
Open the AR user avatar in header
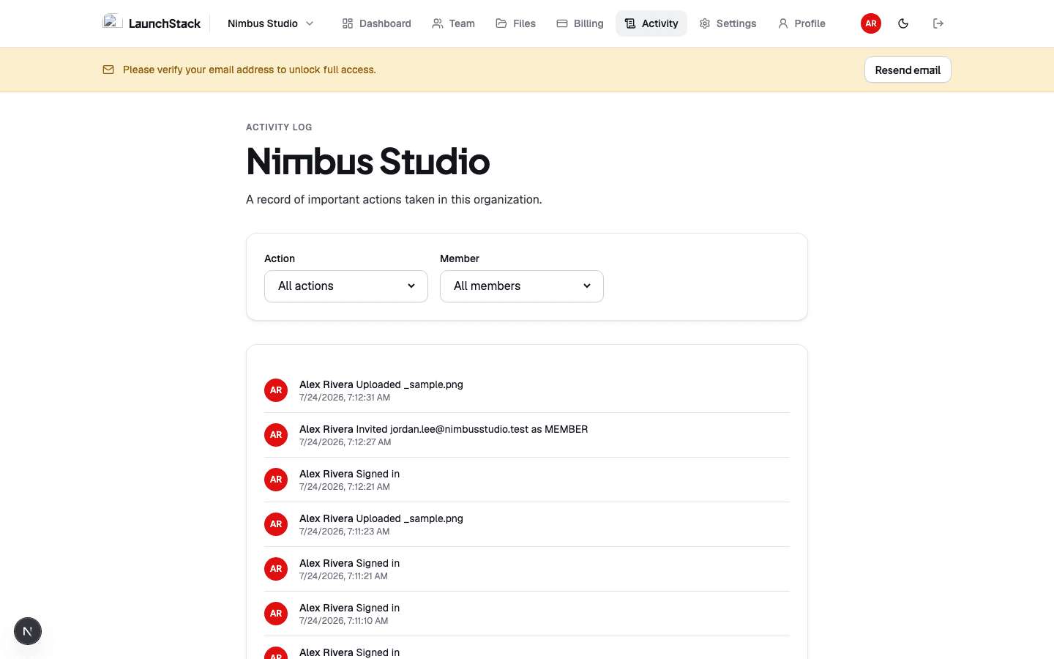point(871,23)
